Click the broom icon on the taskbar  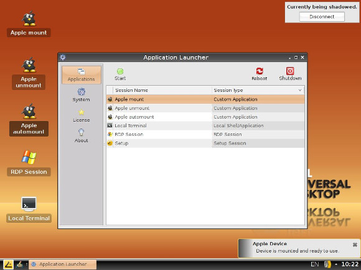(x=20, y=264)
